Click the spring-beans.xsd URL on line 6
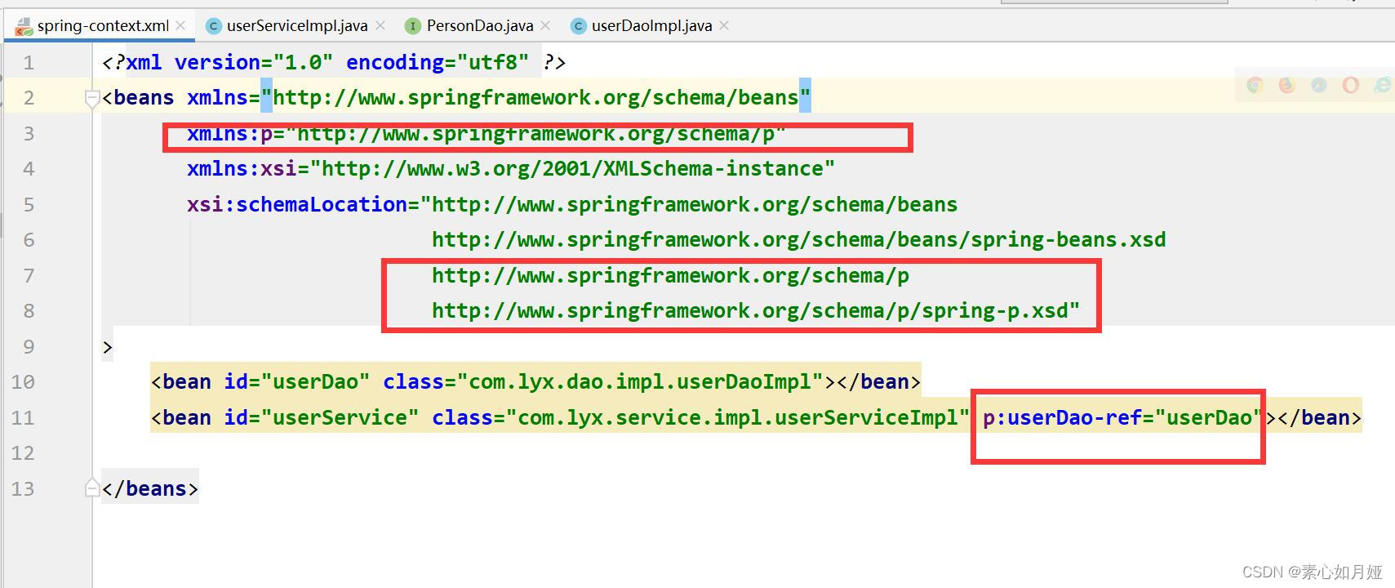Viewport: 1395px width, 588px height. 798,240
